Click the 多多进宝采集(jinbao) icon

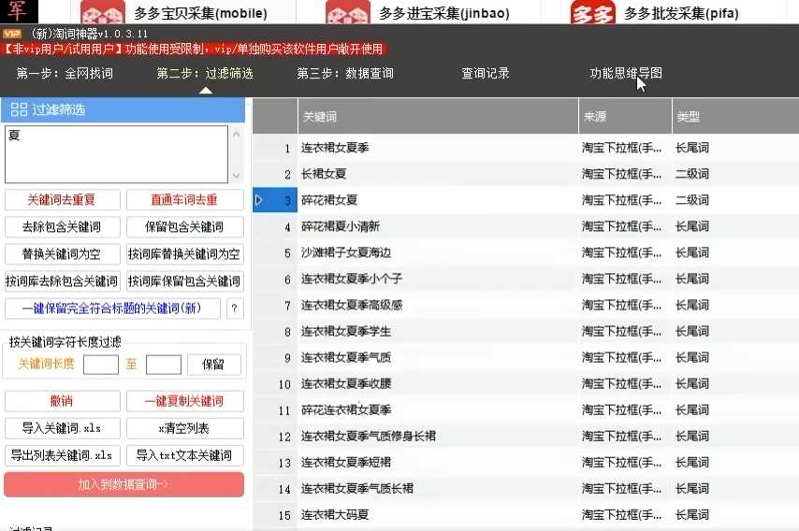click(347, 12)
